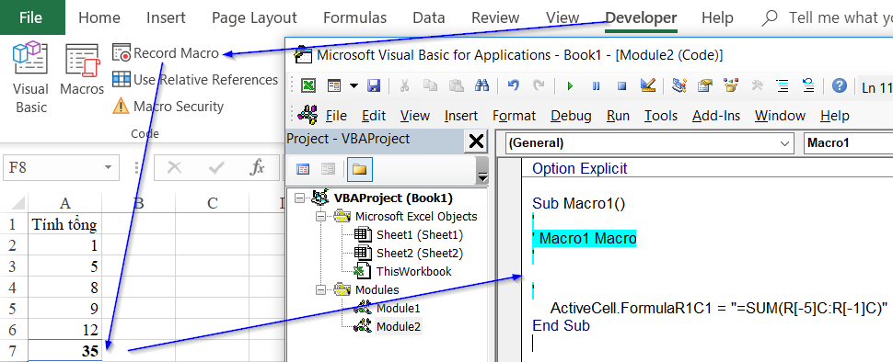The width and height of the screenshot is (893, 362).
Task: Open the VBA Run menu
Action: click(x=618, y=116)
